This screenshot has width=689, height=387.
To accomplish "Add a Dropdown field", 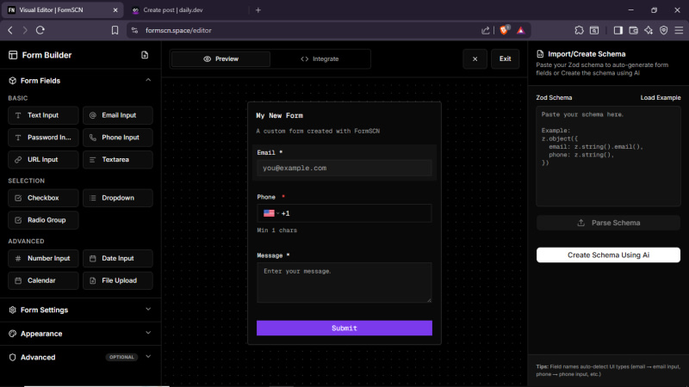I will 118,198.
